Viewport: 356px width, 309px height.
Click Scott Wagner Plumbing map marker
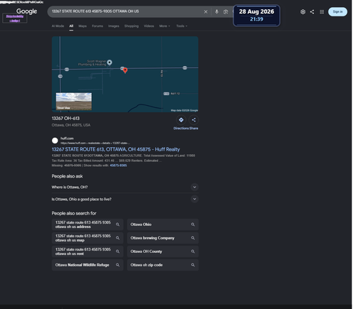coord(110,63)
